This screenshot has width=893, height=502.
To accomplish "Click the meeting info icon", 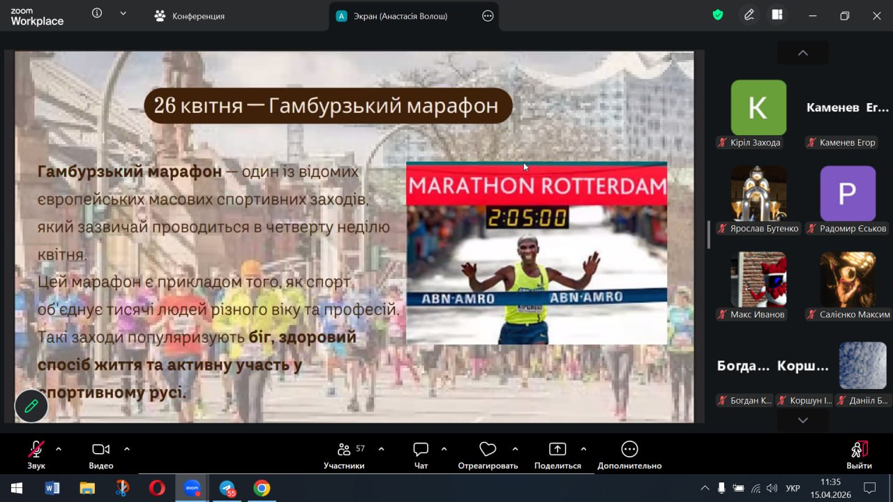I will pos(97,13).
